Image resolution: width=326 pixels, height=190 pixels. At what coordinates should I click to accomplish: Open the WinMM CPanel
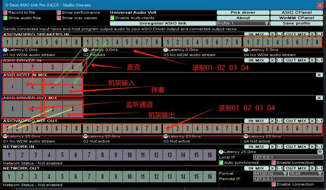pyautogui.click(x=297, y=18)
